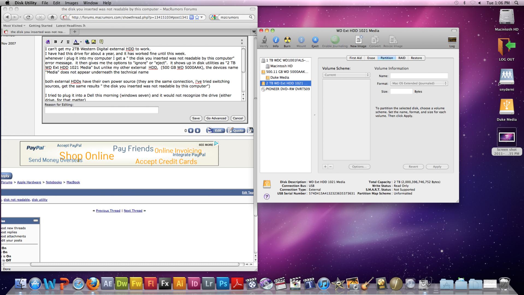
Task: Click the Reason for Editing input field
Action: click(102, 110)
